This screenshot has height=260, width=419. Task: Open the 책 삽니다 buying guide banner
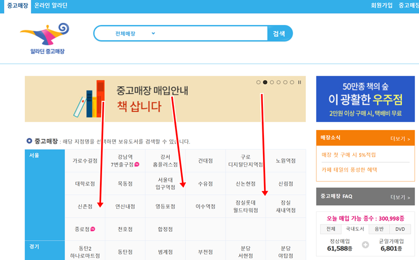point(165,99)
